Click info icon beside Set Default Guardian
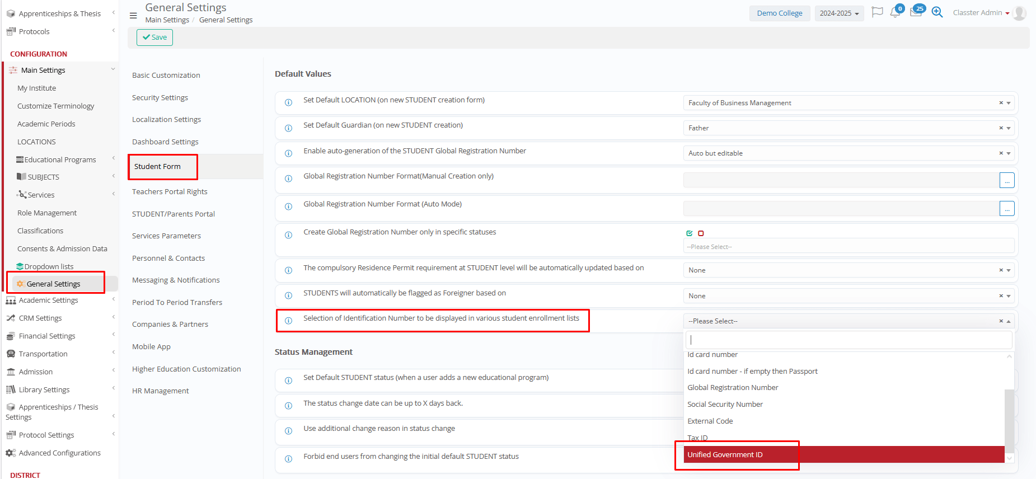 [x=289, y=128]
